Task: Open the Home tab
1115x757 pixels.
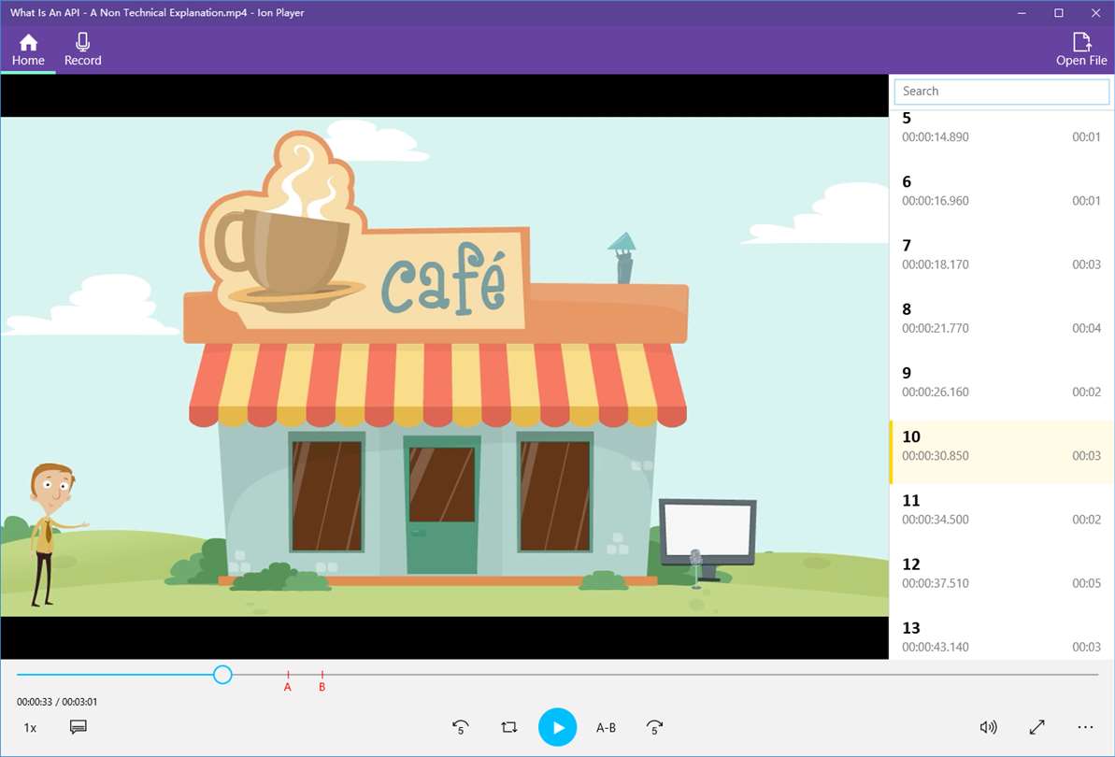Action: [x=28, y=50]
